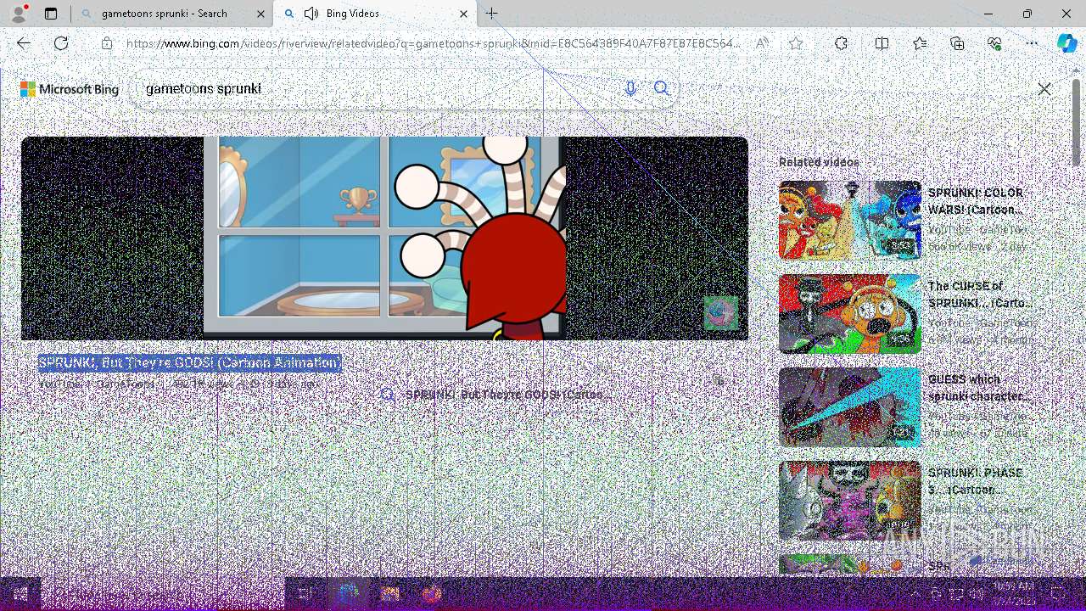This screenshot has width=1086, height=611.
Task: Go back using the browser back arrow
Action: point(24,43)
